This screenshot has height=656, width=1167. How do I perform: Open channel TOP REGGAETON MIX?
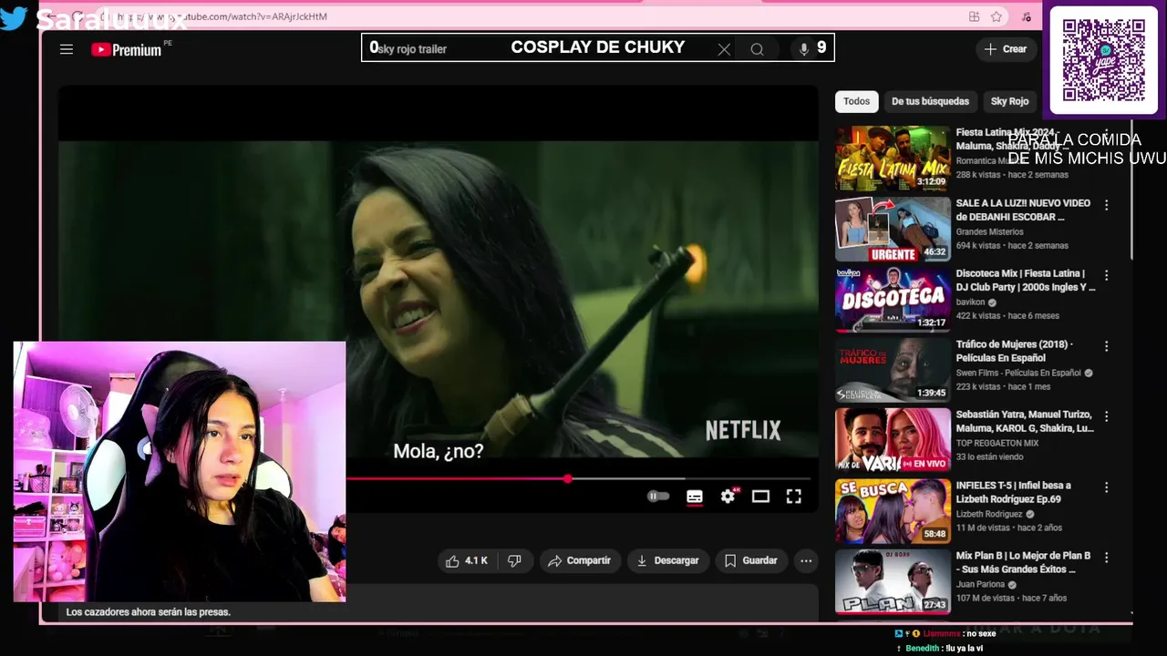[997, 443]
